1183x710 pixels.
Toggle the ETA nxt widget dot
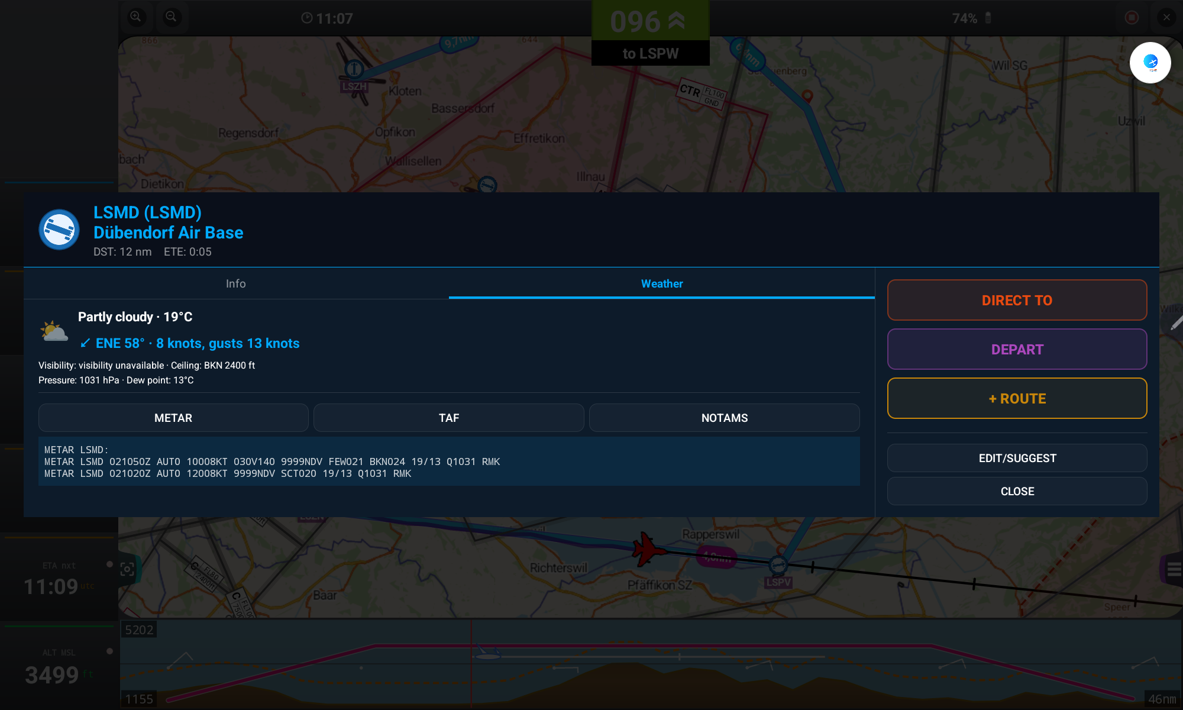(x=109, y=564)
